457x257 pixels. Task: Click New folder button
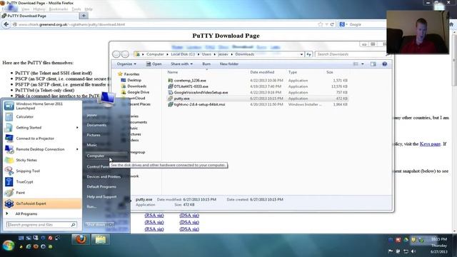click(x=229, y=64)
